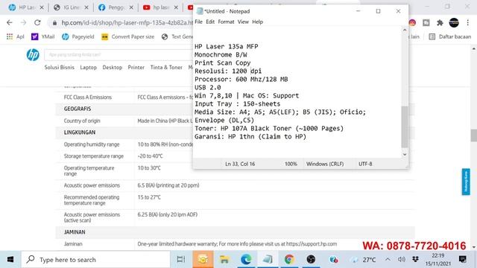Click 'Toner: HP 107A Black Toner' line
The height and width of the screenshot is (268, 477).
coord(269,129)
